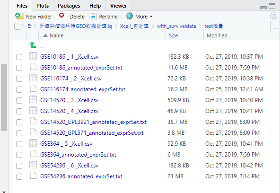Click the red Delete icon
Viewport: 280px width, 193px height.
[x=61, y=16]
